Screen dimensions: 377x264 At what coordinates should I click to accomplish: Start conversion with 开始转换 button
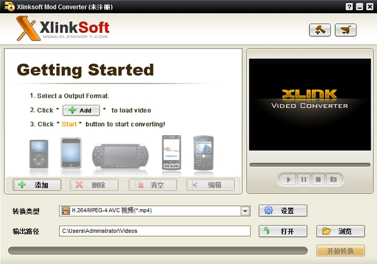(x=340, y=251)
